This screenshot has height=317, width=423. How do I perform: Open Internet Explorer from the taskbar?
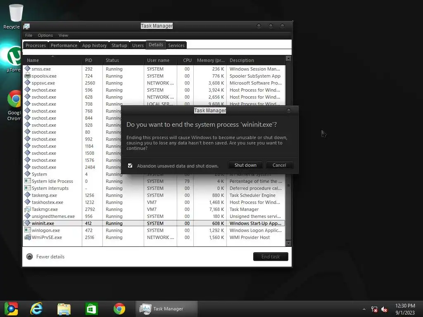coord(36,309)
